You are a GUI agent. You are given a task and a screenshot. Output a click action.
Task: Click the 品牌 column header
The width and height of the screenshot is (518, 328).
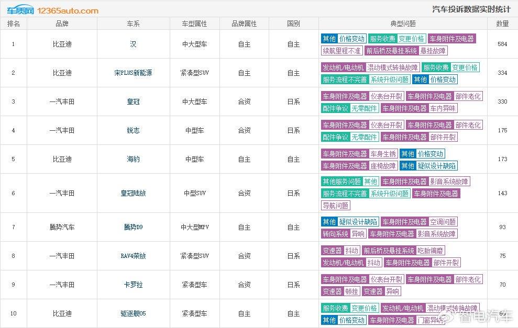click(62, 24)
